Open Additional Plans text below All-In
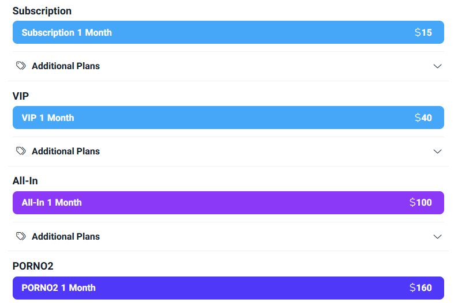The height and width of the screenshot is (303, 458). pyautogui.click(x=66, y=236)
